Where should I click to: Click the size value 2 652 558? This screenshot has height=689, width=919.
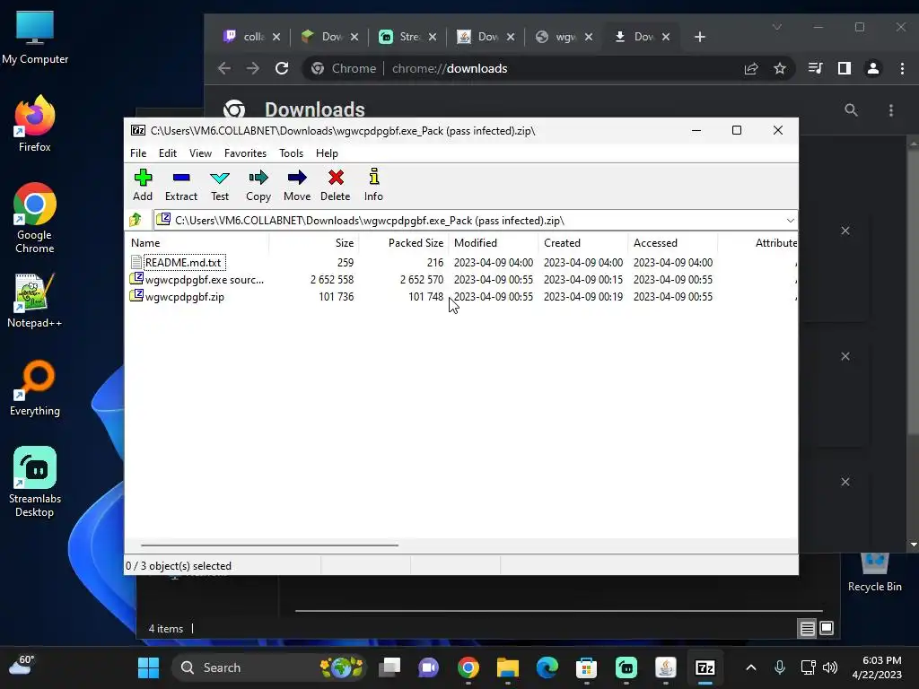[332, 280]
